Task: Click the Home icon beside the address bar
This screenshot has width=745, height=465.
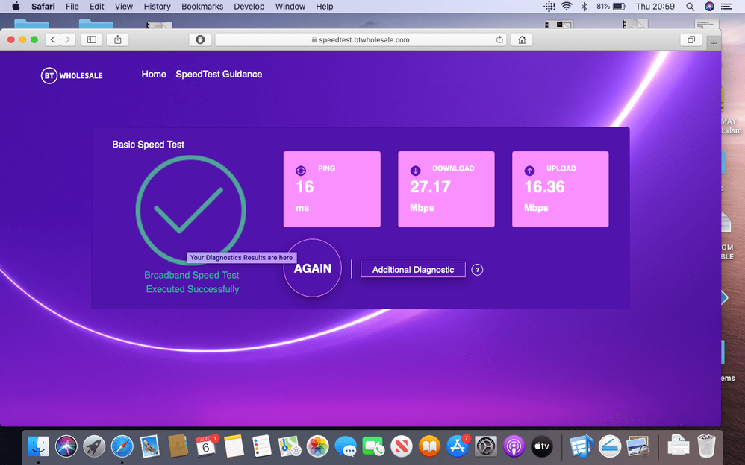Action: click(x=521, y=39)
